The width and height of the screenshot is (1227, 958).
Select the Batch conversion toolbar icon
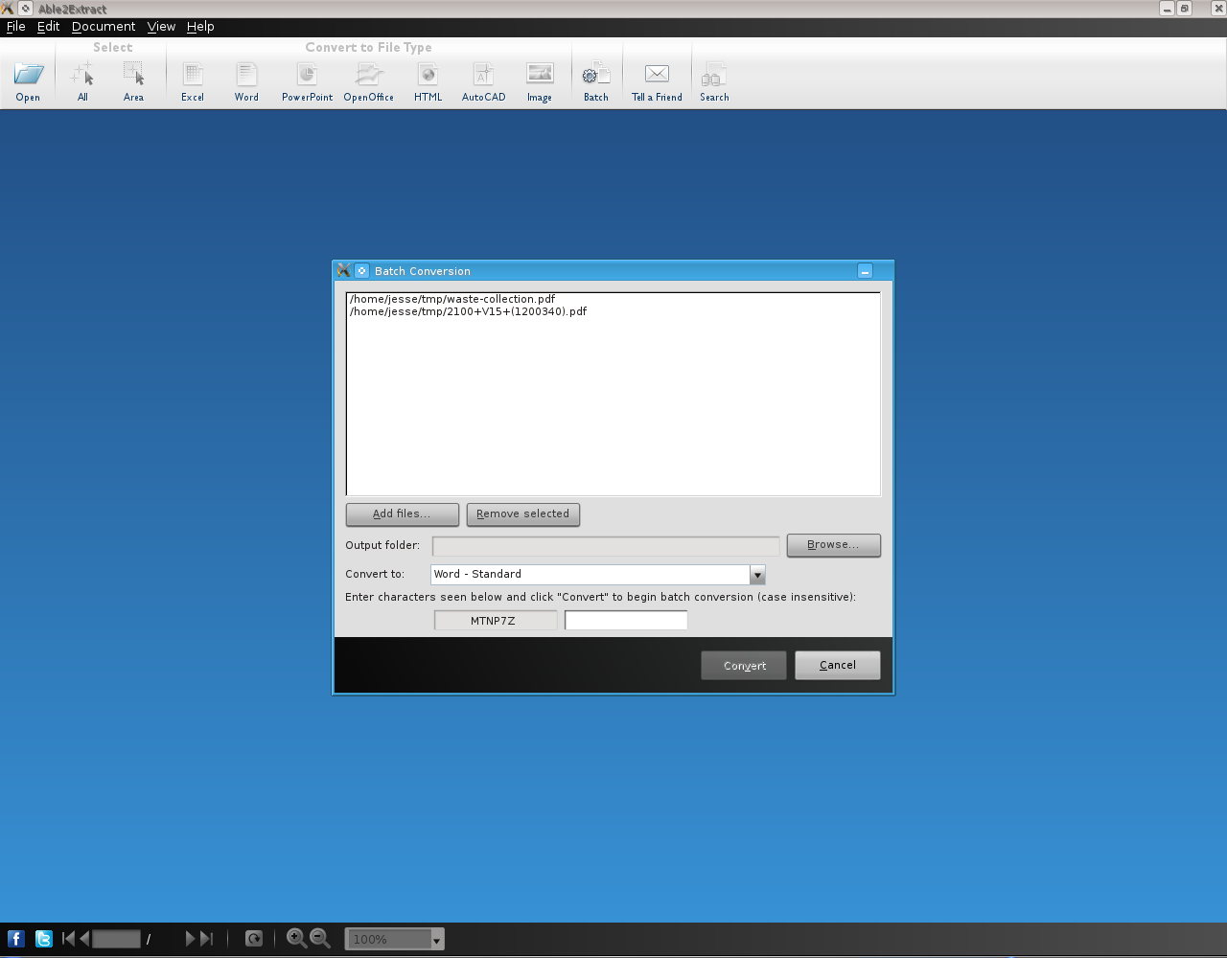pos(595,75)
